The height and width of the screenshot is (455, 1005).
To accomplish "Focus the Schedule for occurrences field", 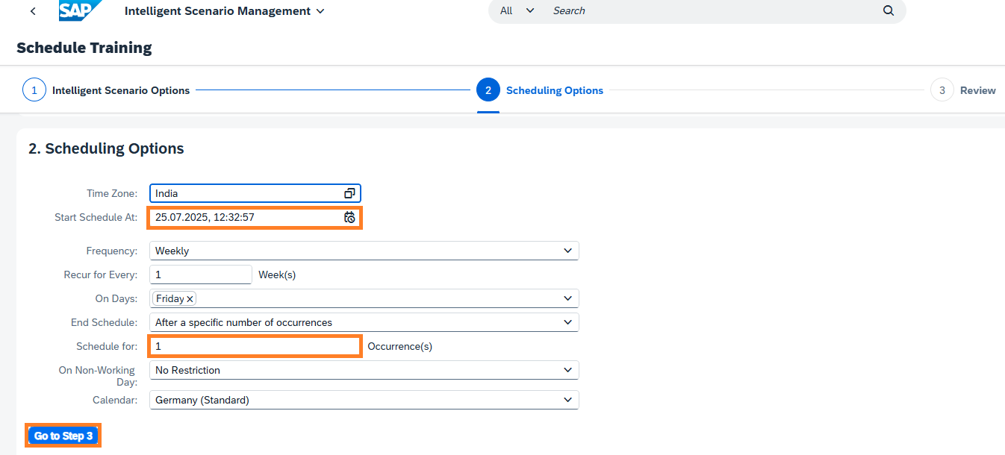I will 255,347.
